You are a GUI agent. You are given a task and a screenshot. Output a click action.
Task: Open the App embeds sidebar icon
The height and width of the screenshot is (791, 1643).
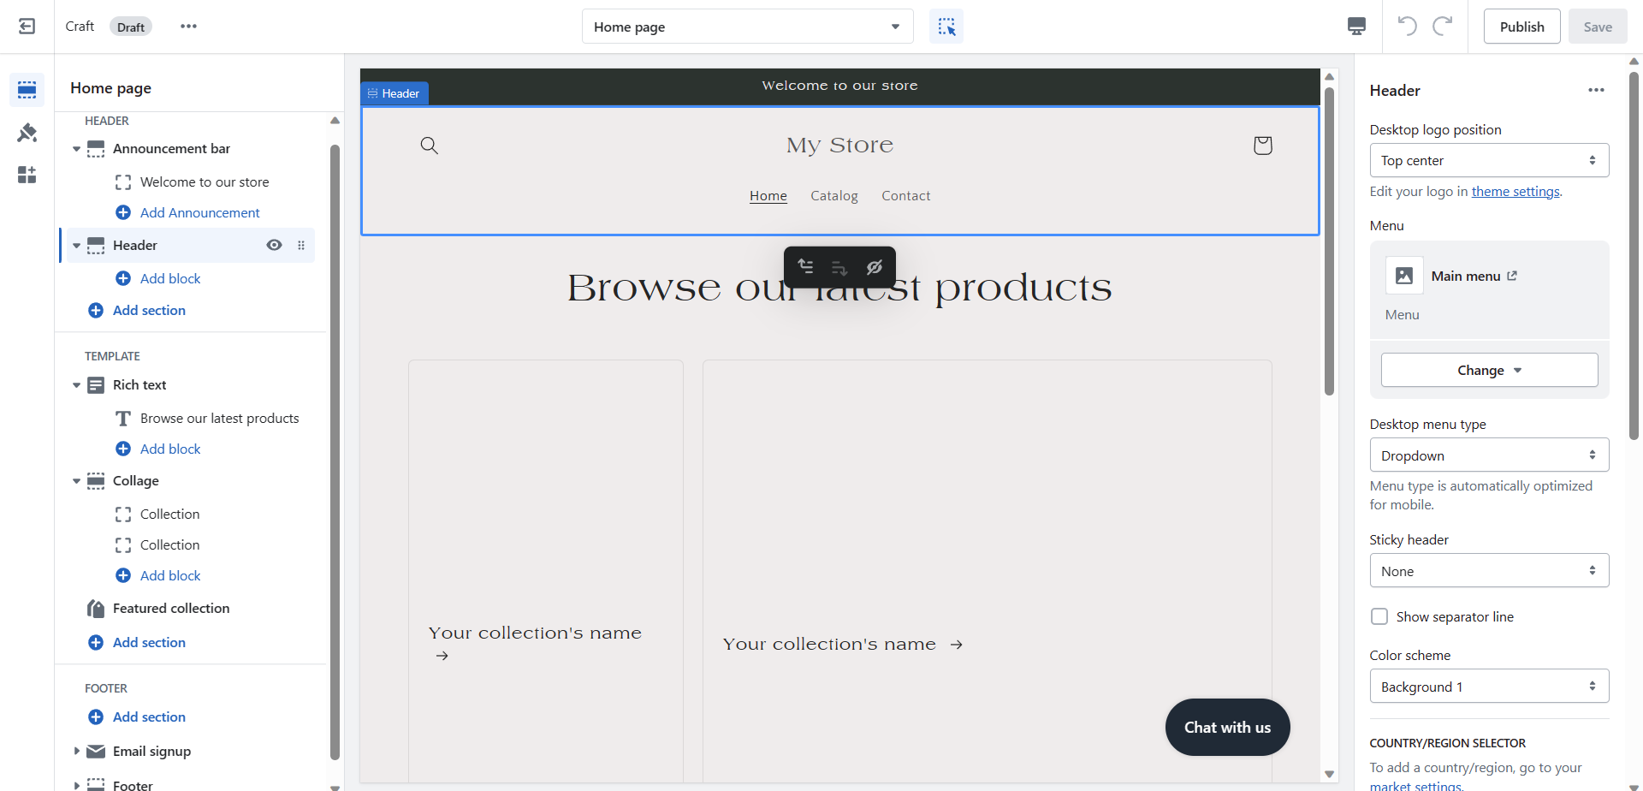point(27,175)
